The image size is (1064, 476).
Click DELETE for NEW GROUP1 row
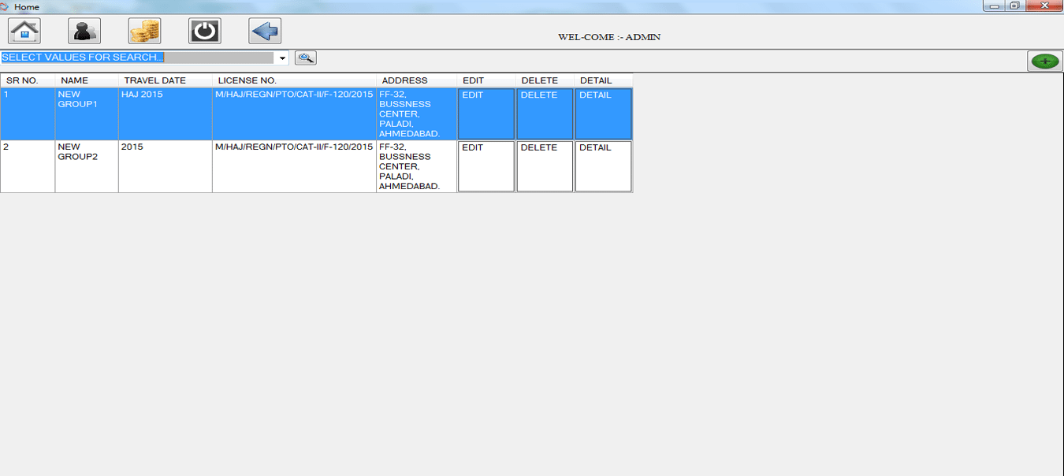[x=545, y=113]
